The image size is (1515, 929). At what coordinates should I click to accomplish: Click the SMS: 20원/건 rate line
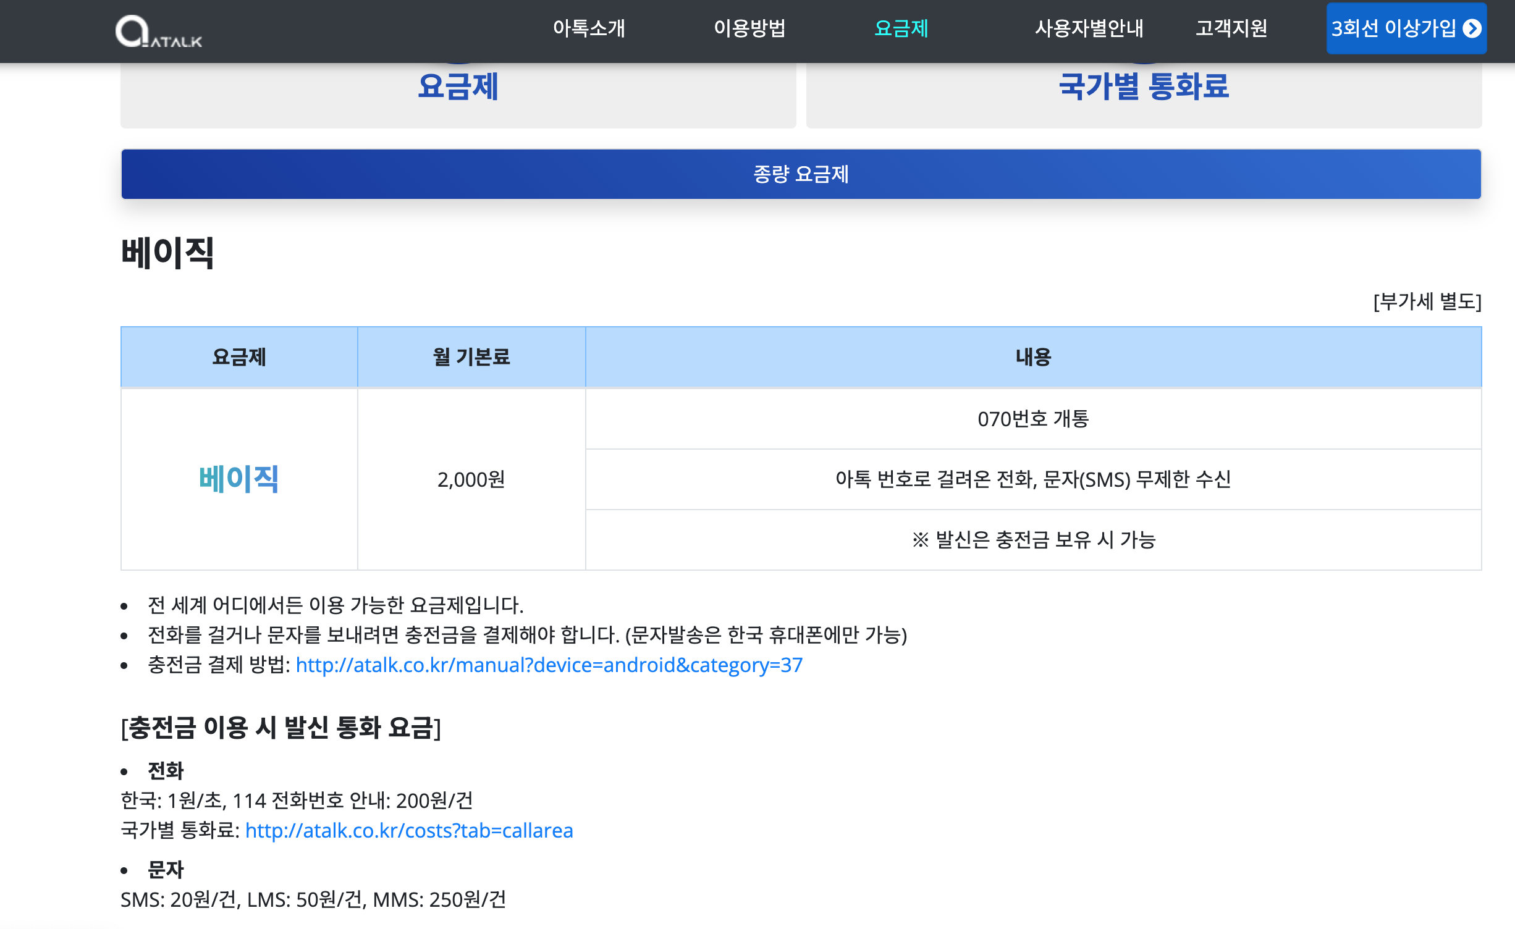[x=313, y=900]
